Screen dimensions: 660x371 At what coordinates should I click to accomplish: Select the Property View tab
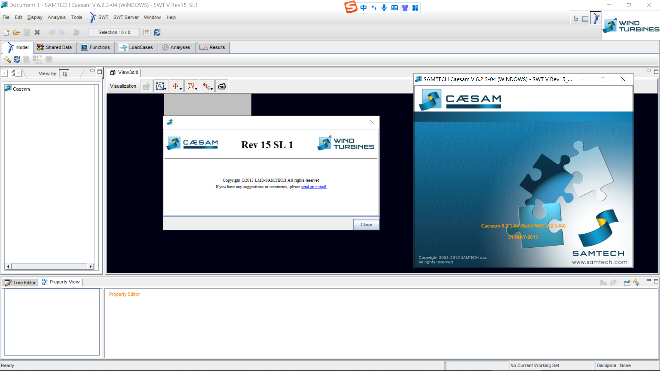point(60,282)
